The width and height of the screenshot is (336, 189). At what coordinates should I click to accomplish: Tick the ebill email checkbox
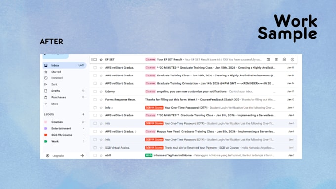pyautogui.click(x=95, y=155)
